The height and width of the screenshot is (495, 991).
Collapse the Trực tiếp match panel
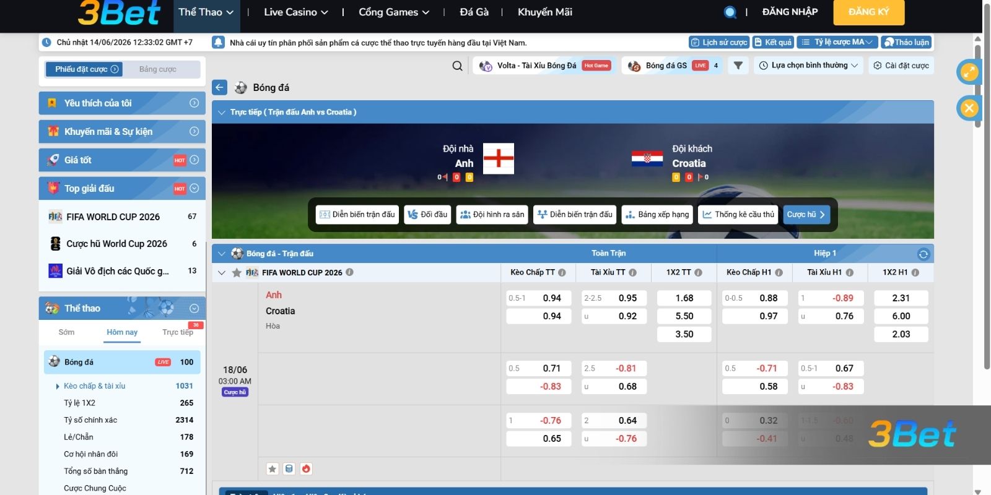click(221, 113)
